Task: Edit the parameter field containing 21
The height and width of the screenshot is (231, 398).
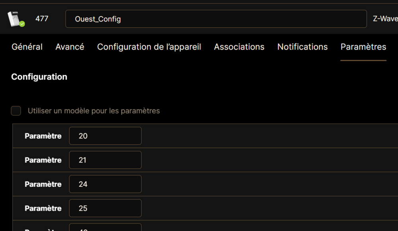Action: click(x=105, y=160)
